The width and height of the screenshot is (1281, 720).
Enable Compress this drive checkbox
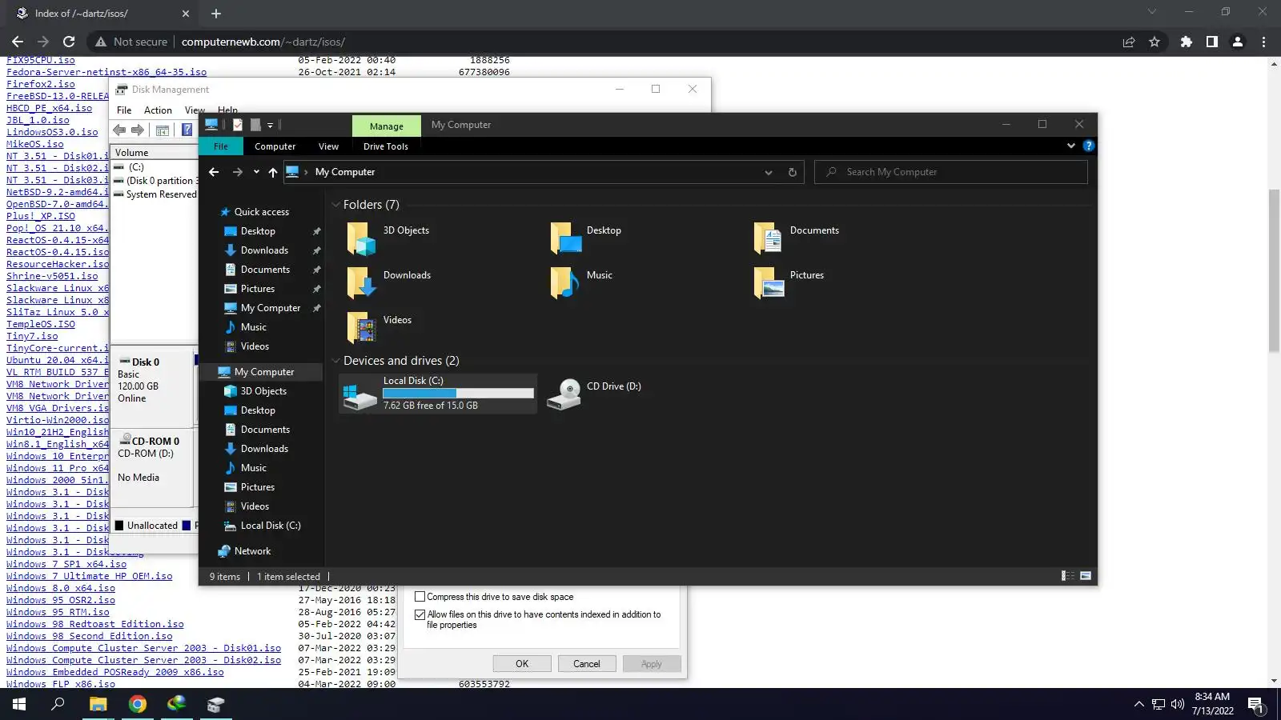coord(420,597)
